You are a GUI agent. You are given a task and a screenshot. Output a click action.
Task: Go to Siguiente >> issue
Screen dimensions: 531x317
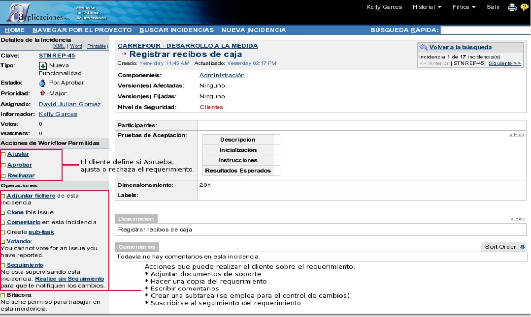(x=504, y=63)
